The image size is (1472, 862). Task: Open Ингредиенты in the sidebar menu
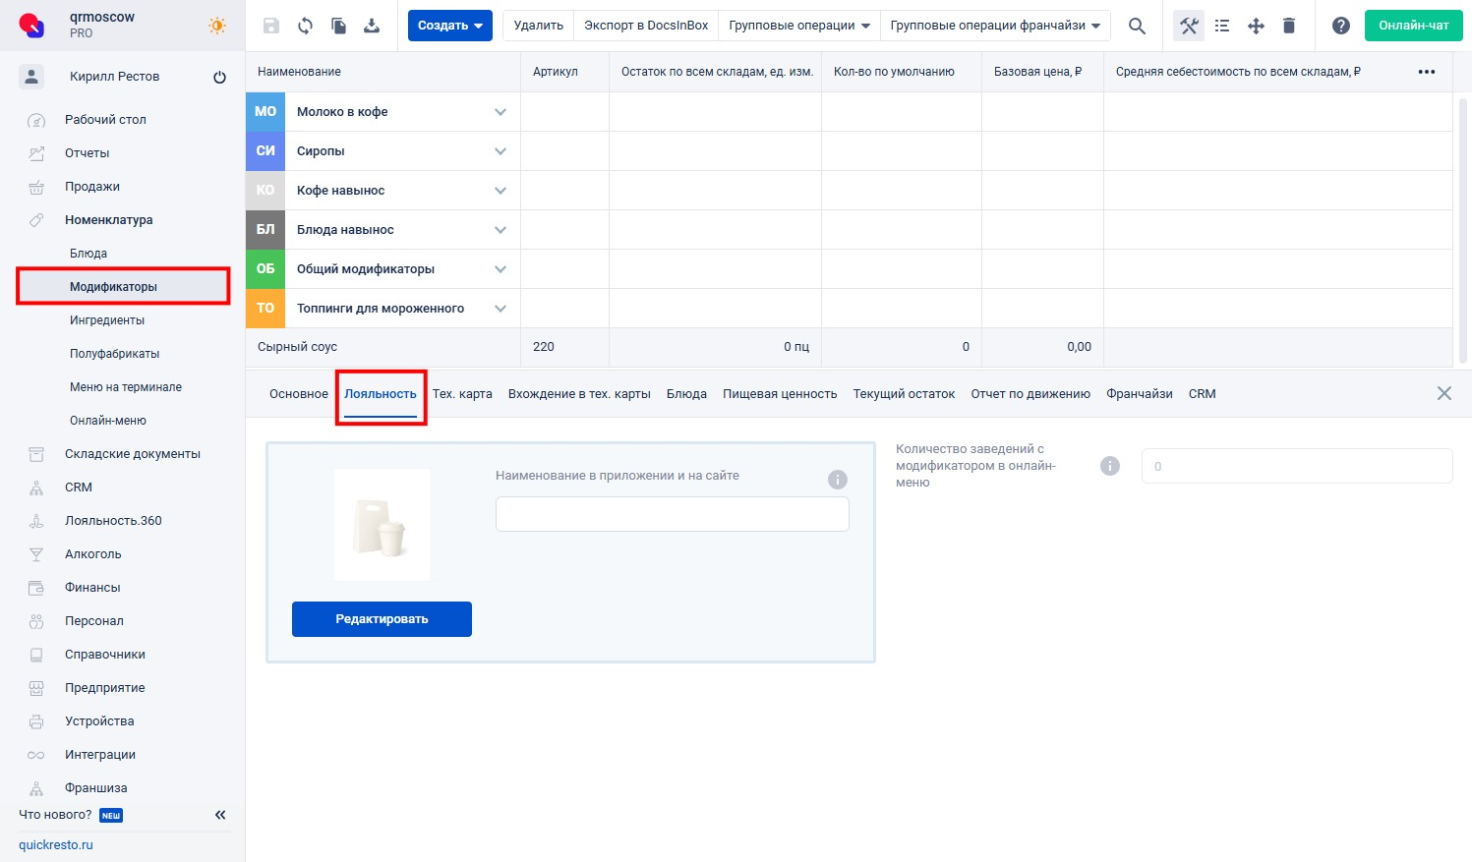point(107,320)
